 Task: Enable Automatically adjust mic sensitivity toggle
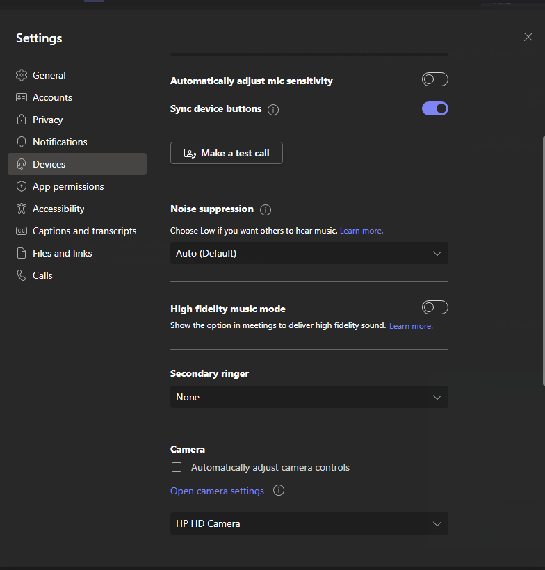click(434, 80)
